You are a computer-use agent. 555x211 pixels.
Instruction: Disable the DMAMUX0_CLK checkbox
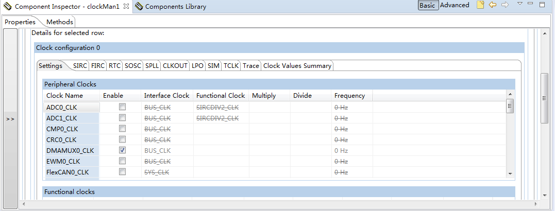pos(122,150)
